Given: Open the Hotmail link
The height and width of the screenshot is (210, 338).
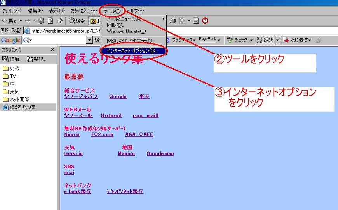Looking at the screenshot, I should coord(111,115).
